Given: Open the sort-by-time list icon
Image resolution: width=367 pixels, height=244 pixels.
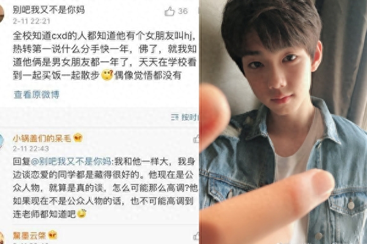Looking at the screenshot, I should pos(175,117).
